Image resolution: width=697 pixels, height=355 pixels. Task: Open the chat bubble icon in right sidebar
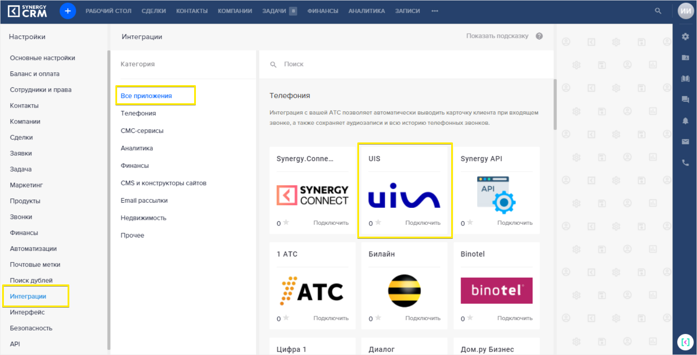[x=685, y=99]
